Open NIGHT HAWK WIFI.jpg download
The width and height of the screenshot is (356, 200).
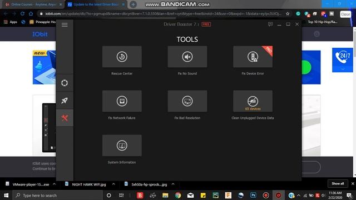[86, 184]
